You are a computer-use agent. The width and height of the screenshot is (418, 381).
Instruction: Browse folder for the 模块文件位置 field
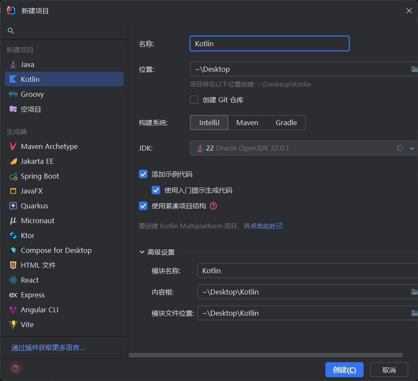[x=414, y=313]
